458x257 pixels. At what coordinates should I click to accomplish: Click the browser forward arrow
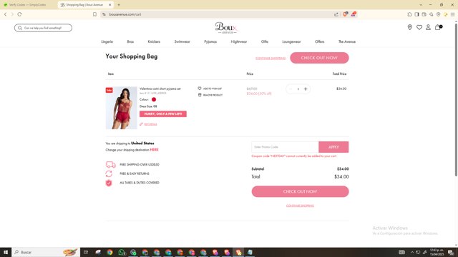pos(12,14)
